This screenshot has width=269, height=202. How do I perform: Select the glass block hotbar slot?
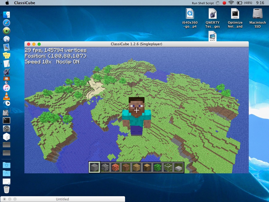[168, 167]
